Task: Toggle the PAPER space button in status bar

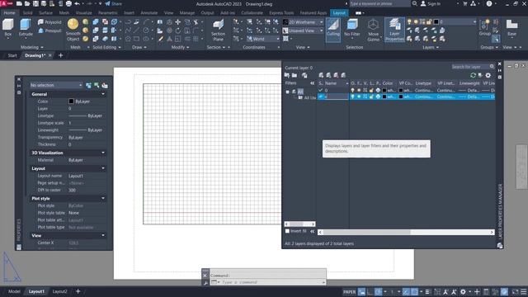Action: (x=349, y=291)
